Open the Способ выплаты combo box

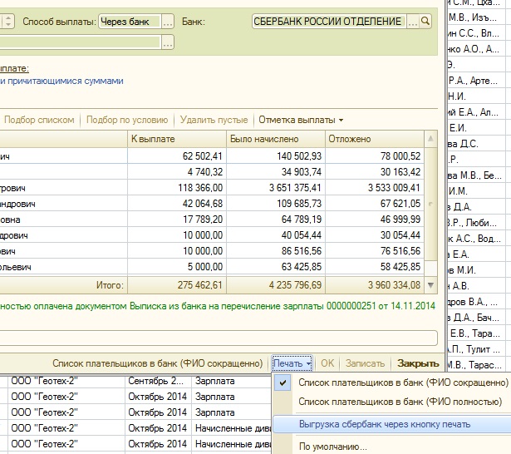(130, 21)
